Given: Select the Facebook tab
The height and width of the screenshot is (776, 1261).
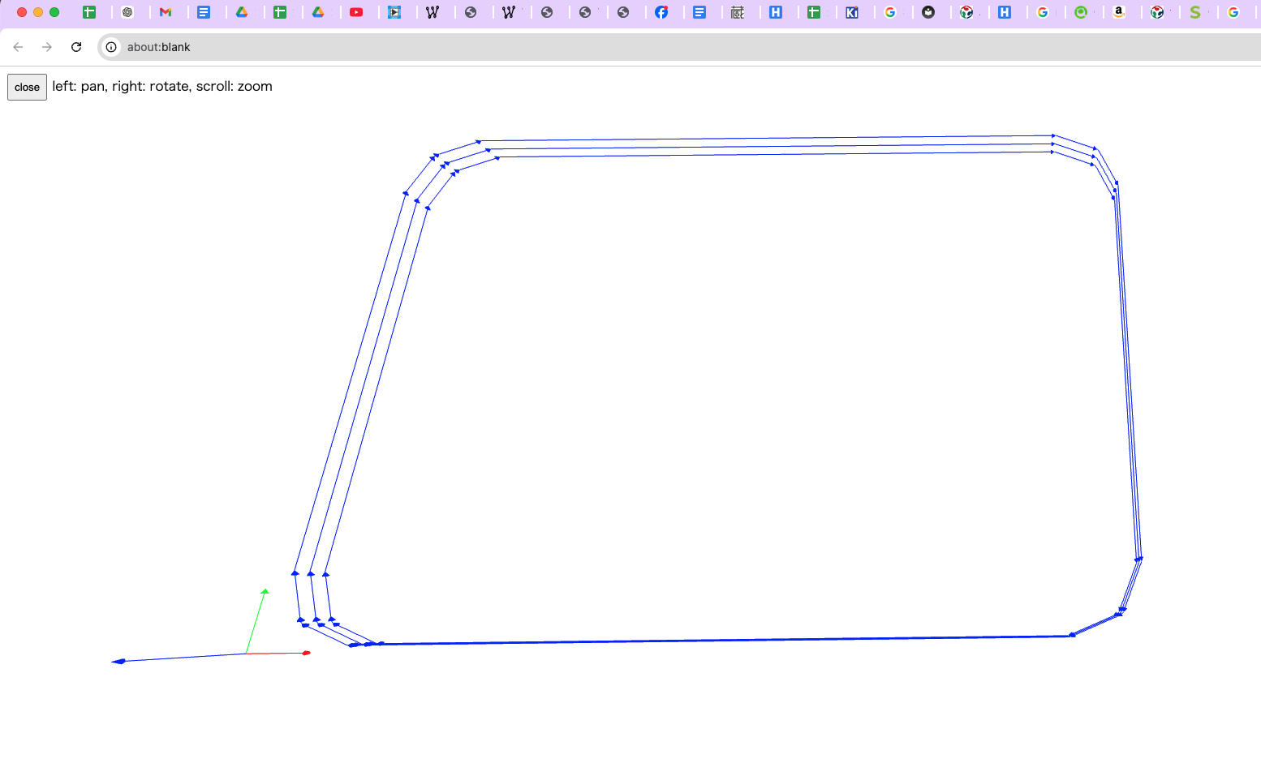Looking at the screenshot, I should (661, 12).
